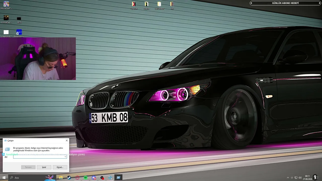
Task: Select the Oyunlar folder on the desktop
Action: click(x=134, y=6)
